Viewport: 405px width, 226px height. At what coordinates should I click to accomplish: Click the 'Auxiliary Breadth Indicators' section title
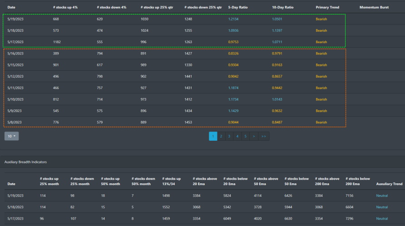coord(25,162)
